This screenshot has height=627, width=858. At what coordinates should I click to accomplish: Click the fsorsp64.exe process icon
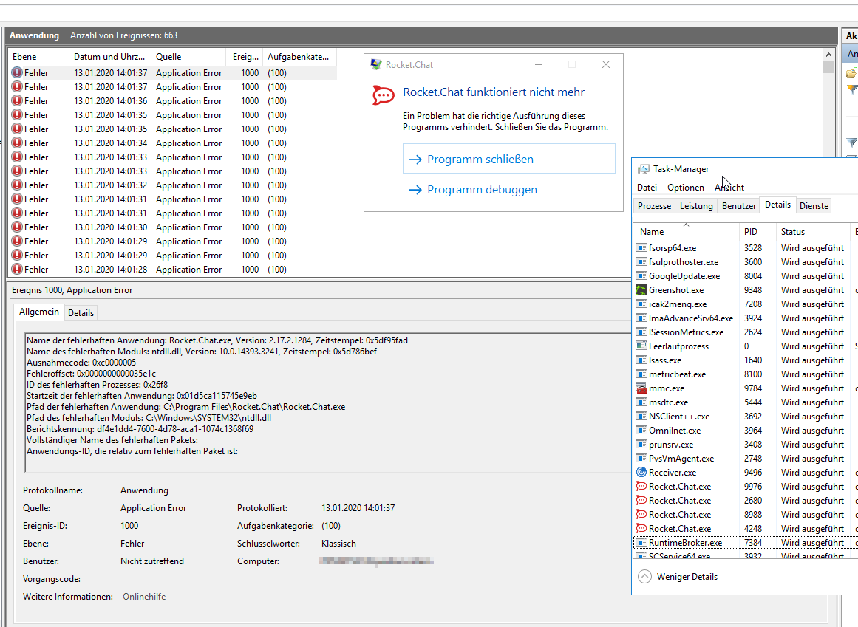coord(641,248)
